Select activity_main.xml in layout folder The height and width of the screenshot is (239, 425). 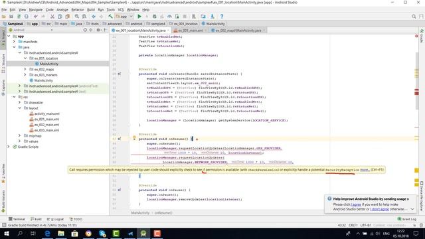pos(46,114)
